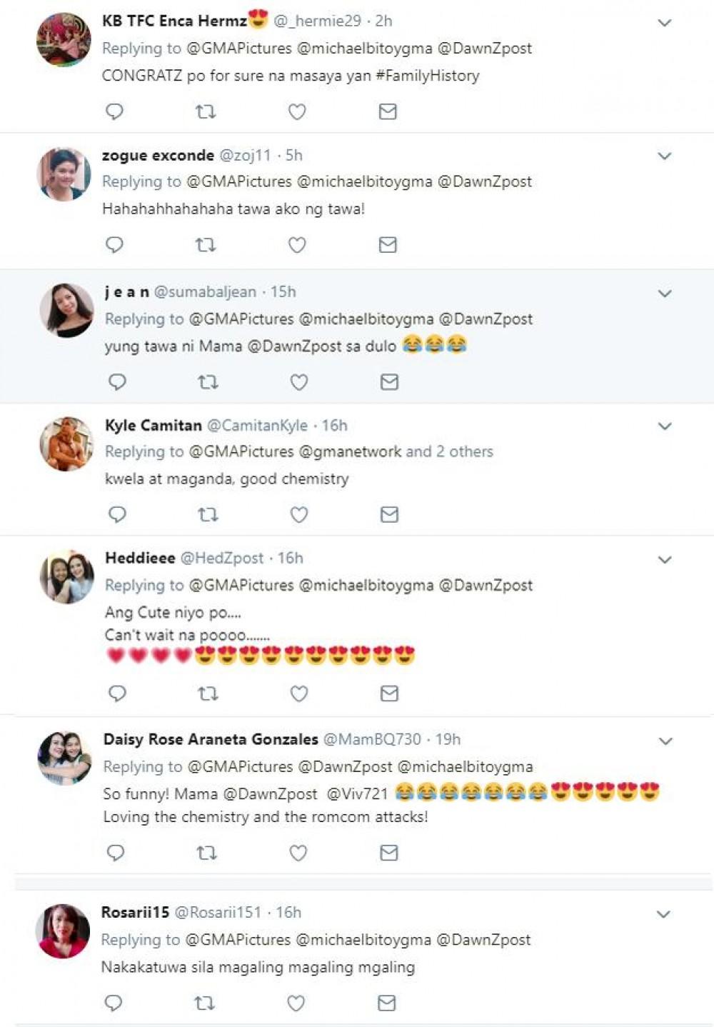Open Heddieee's profile avatar
The height and width of the screenshot is (1027, 714).
tap(66, 577)
